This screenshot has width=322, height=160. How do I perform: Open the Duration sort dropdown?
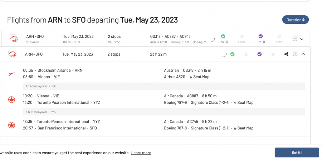click(x=295, y=20)
